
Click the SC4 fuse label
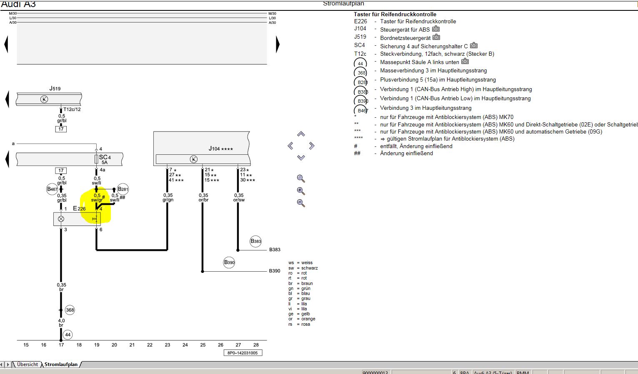tap(105, 157)
